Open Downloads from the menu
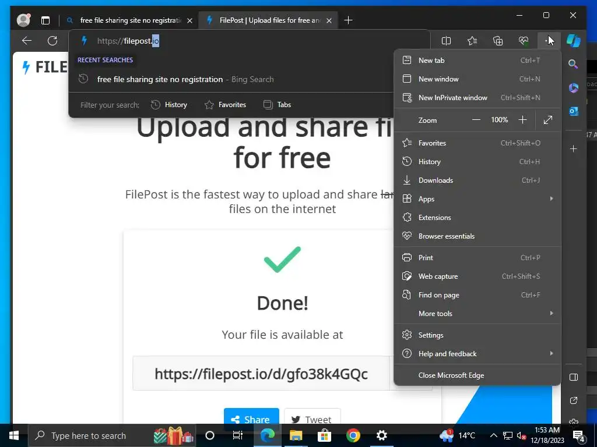This screenshot has height=447, width=597. (477, 180)
